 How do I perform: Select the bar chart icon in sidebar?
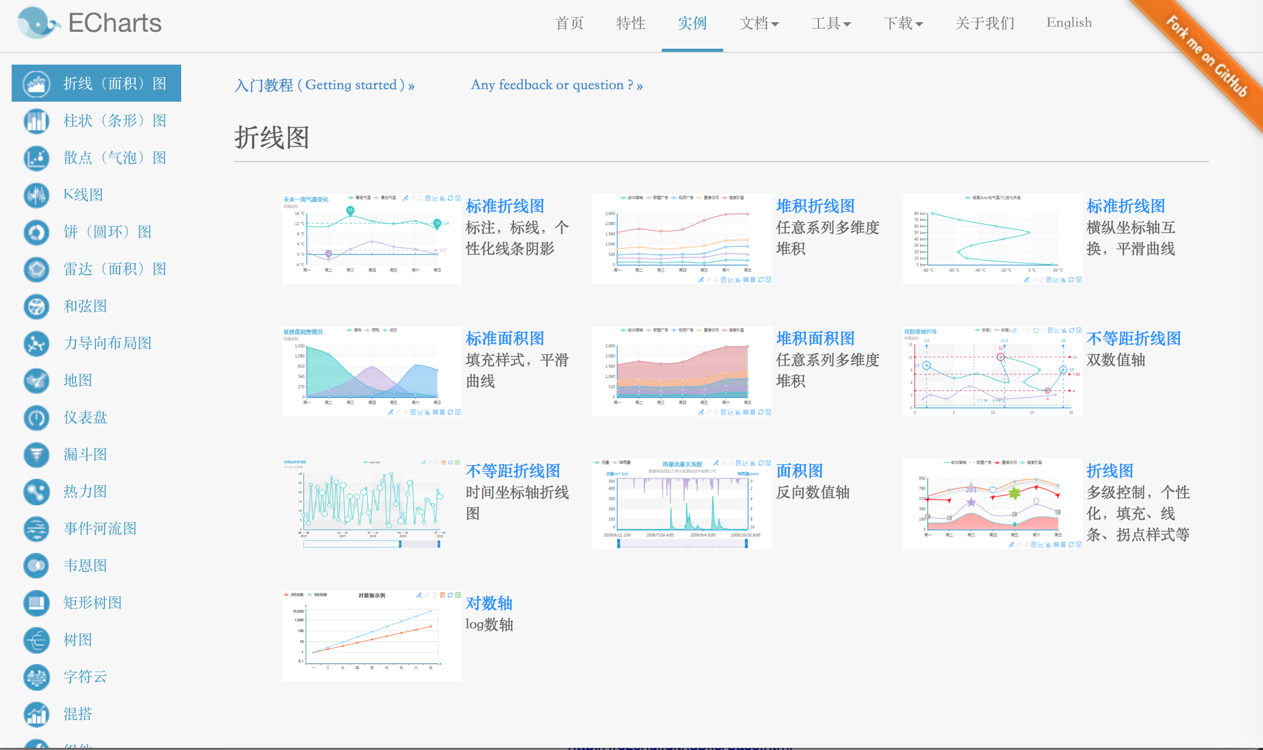coord(37,121)
